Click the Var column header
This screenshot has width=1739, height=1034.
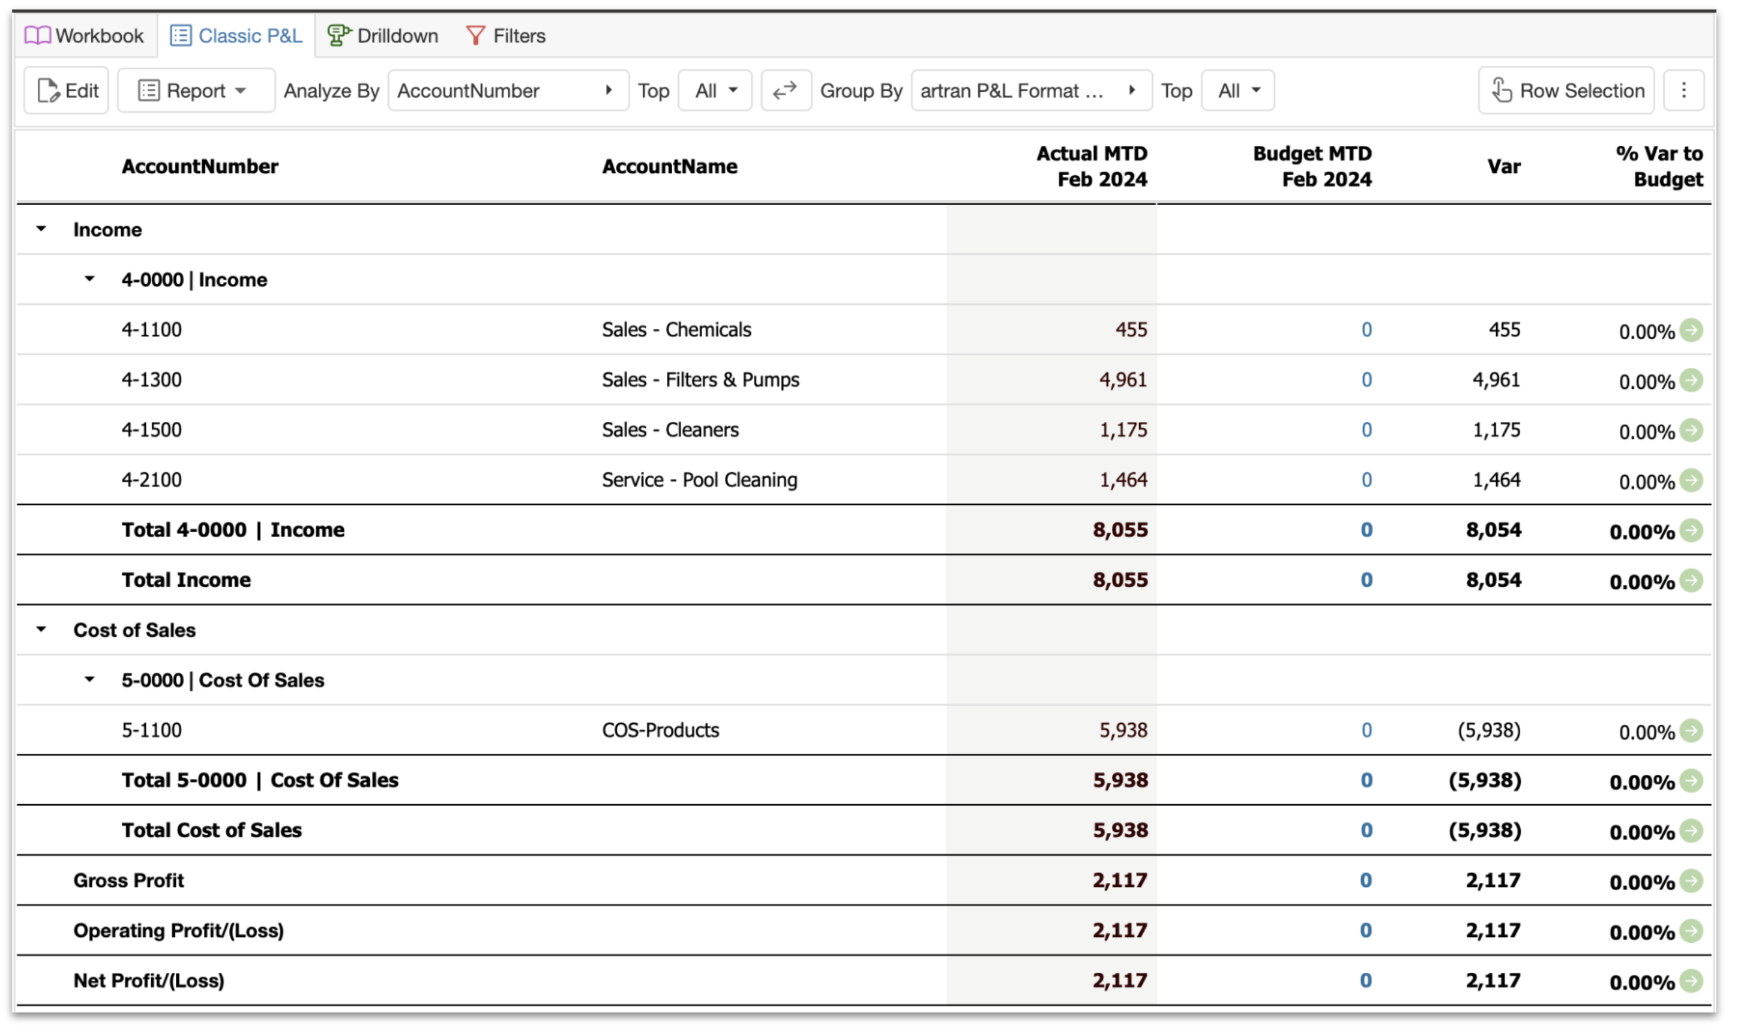click(x=1504, y=167)
